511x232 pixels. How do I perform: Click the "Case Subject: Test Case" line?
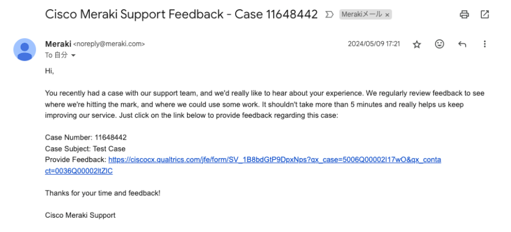pyautogui.click(x=85, y=149)
